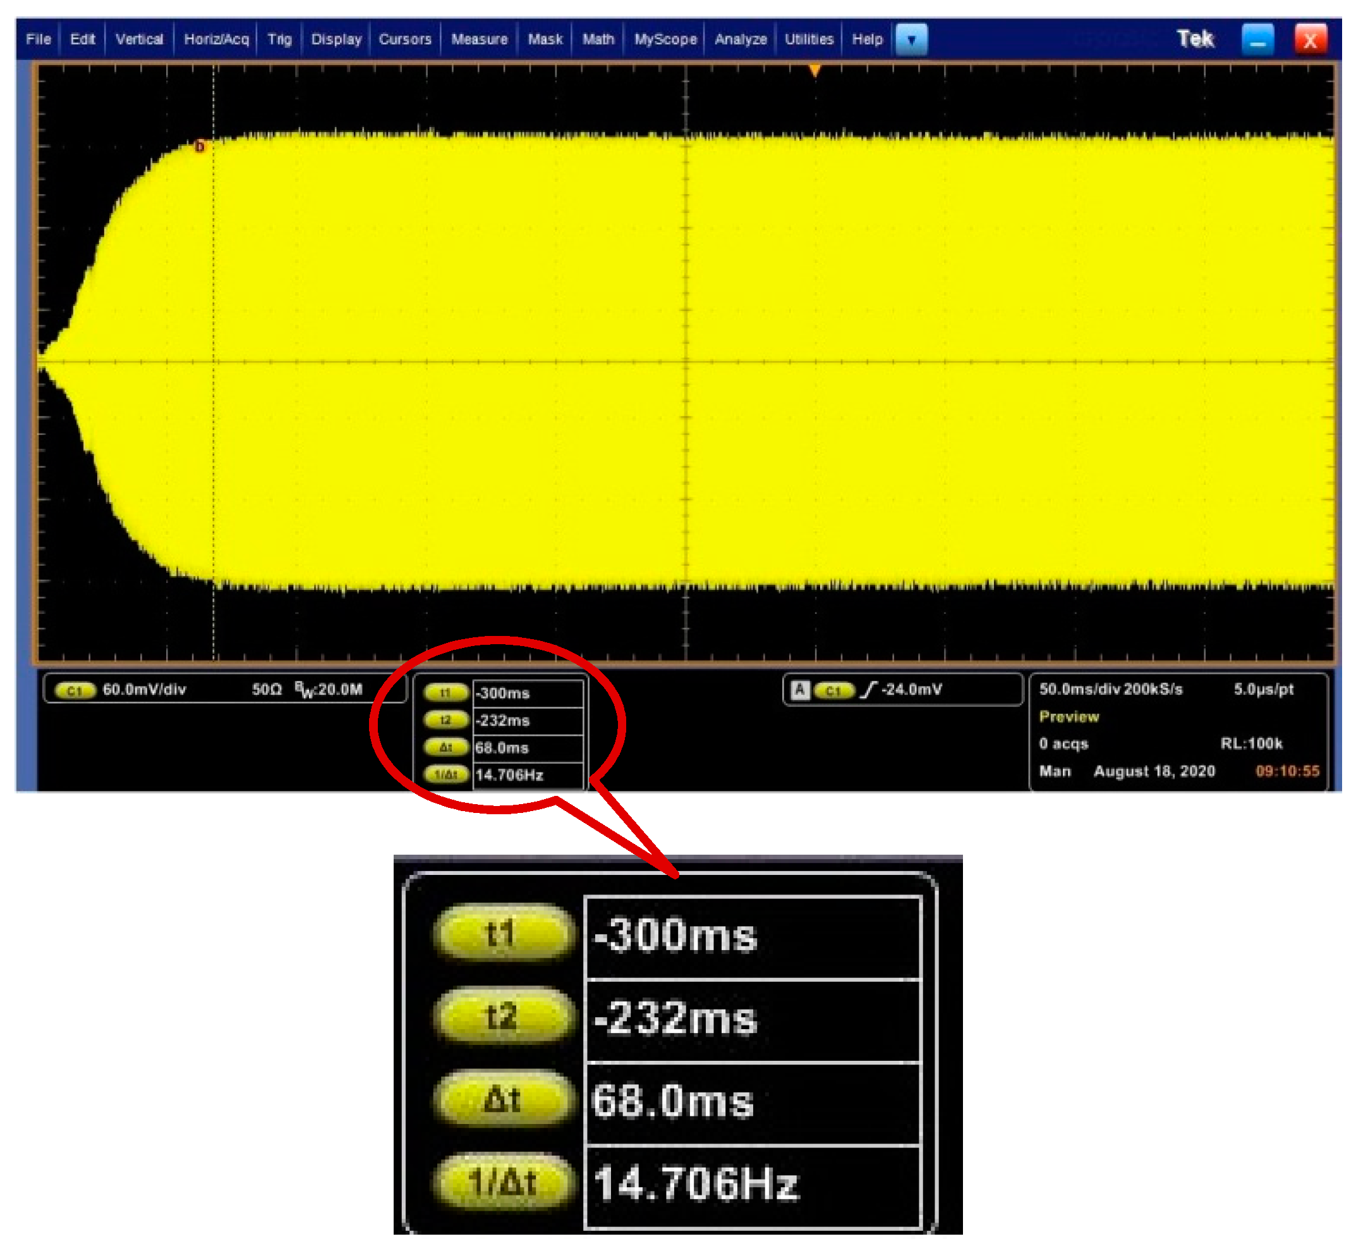Select the t1 cursor badge in small readout

point(445,692)
